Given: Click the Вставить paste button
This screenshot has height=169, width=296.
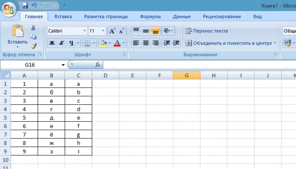Looking at the screenshot, I should click(17, 36).
